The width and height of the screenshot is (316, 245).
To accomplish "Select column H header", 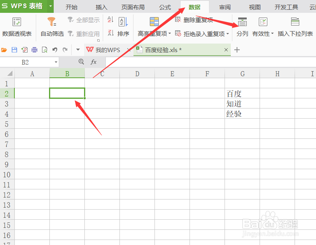I will coord(277,73).
